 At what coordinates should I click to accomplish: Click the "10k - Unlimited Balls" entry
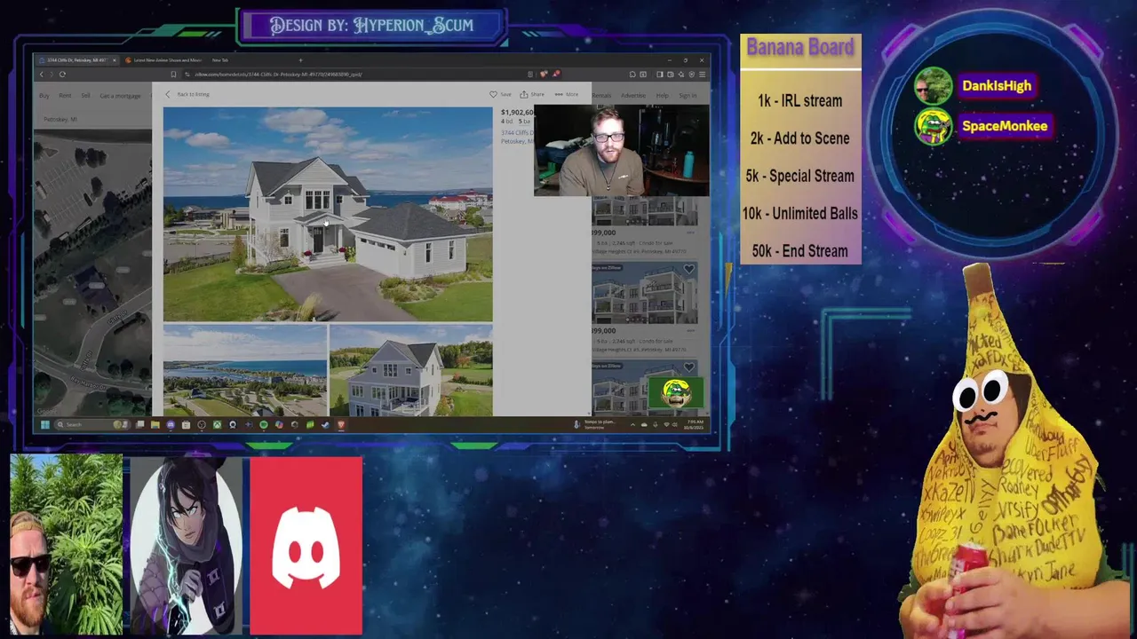[799, 214]
